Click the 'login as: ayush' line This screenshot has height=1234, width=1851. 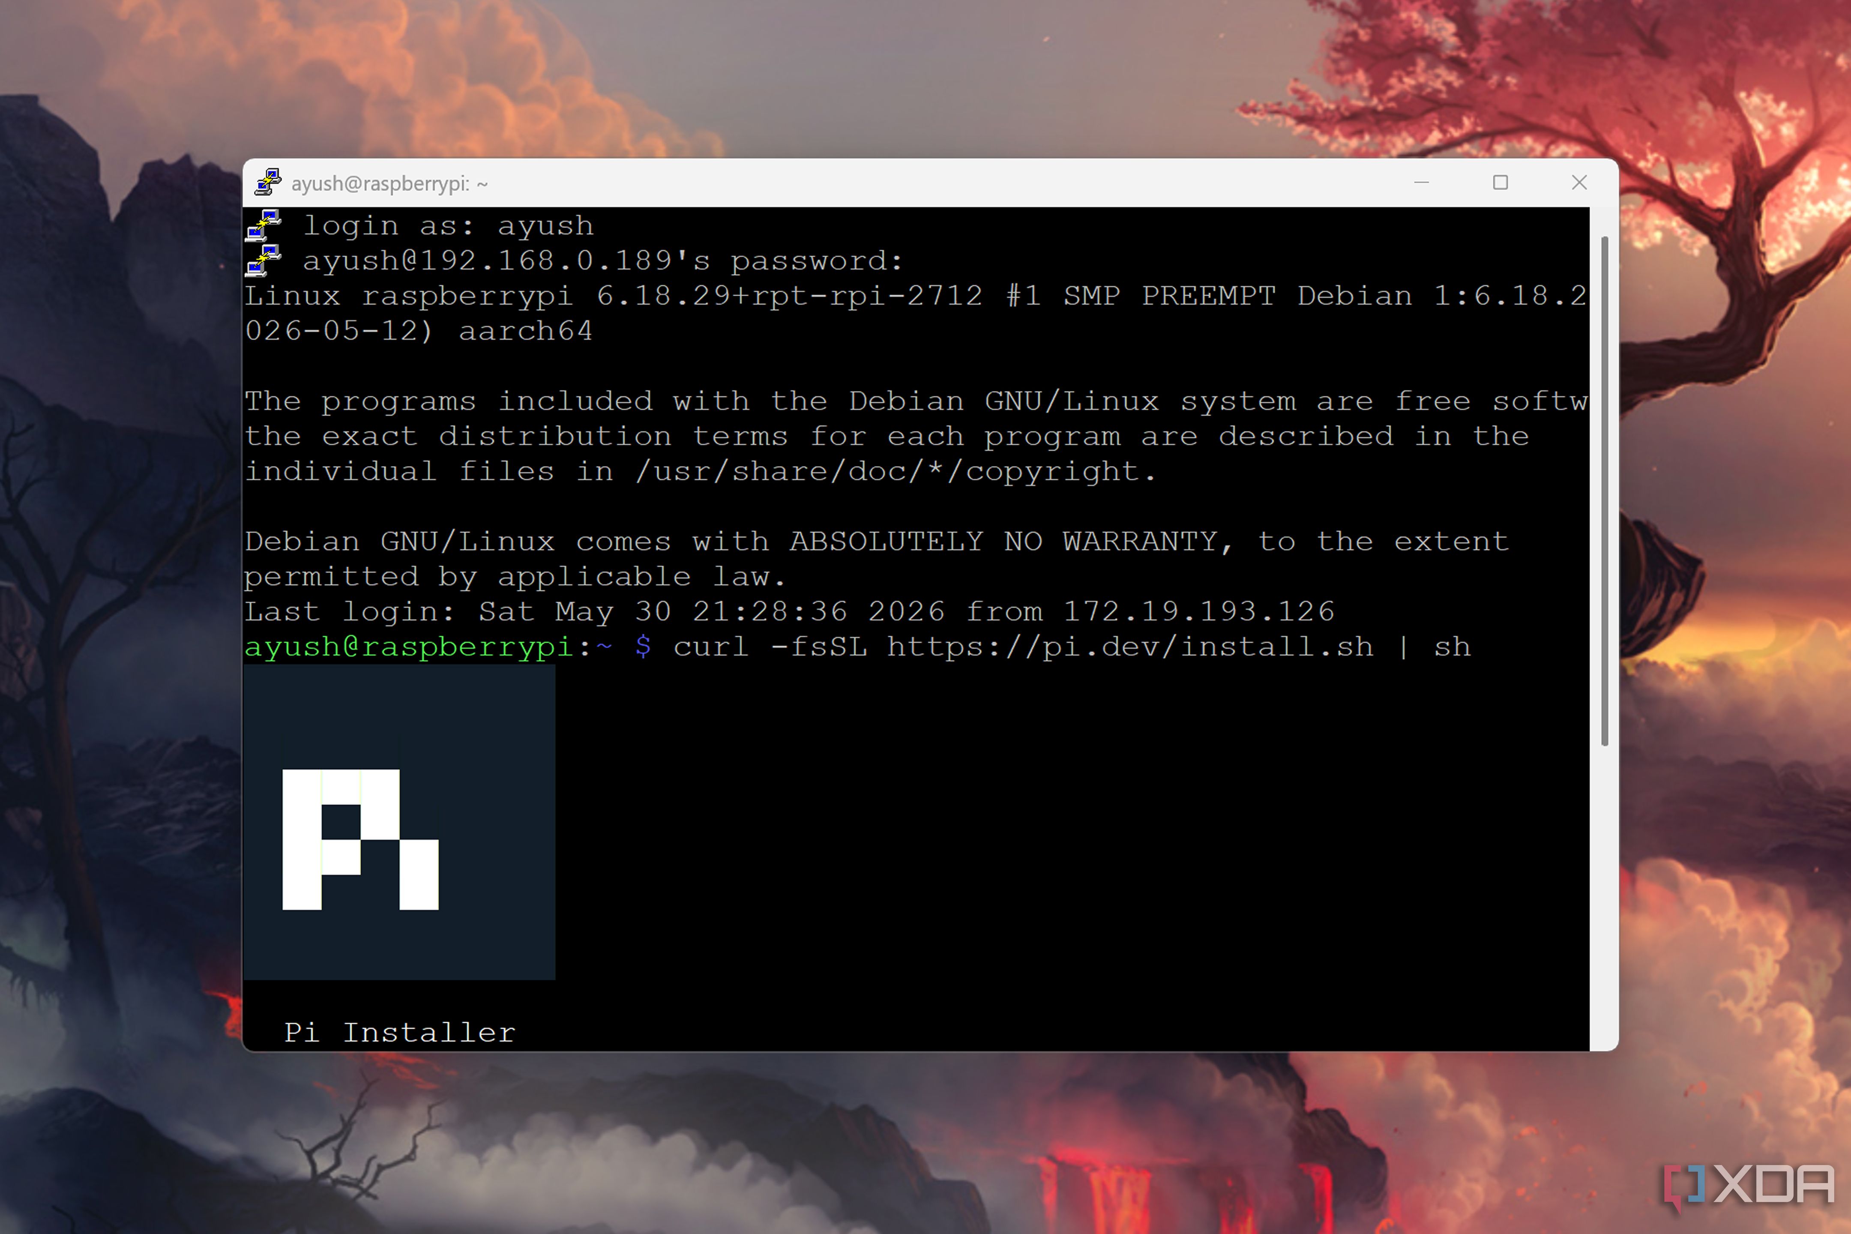click(448, 226)
